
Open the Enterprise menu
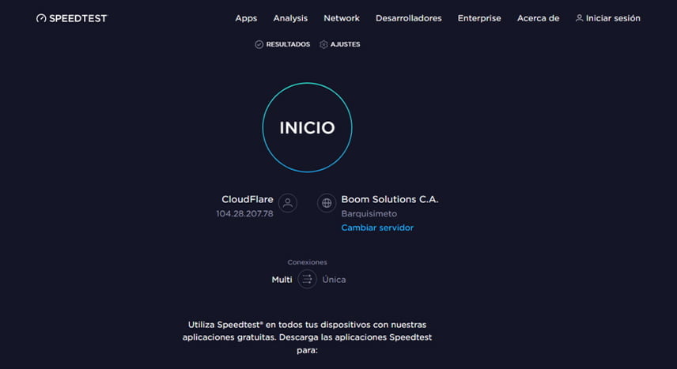click(479, 18)
